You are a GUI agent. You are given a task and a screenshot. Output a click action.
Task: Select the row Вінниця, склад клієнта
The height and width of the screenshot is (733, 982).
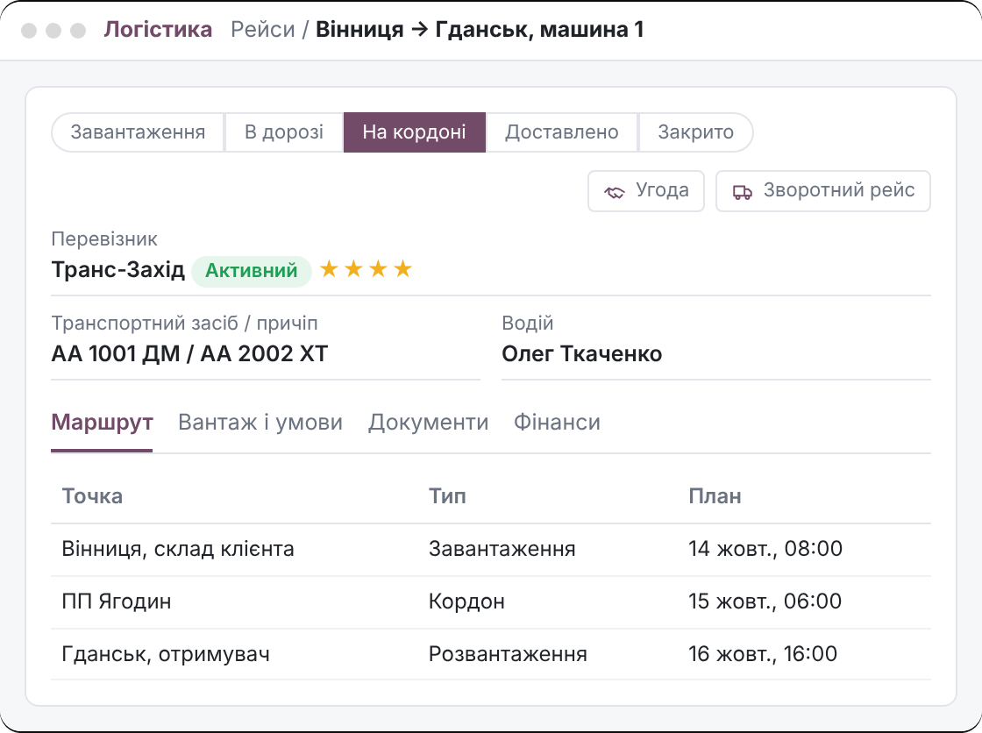(x=491, y=550)
